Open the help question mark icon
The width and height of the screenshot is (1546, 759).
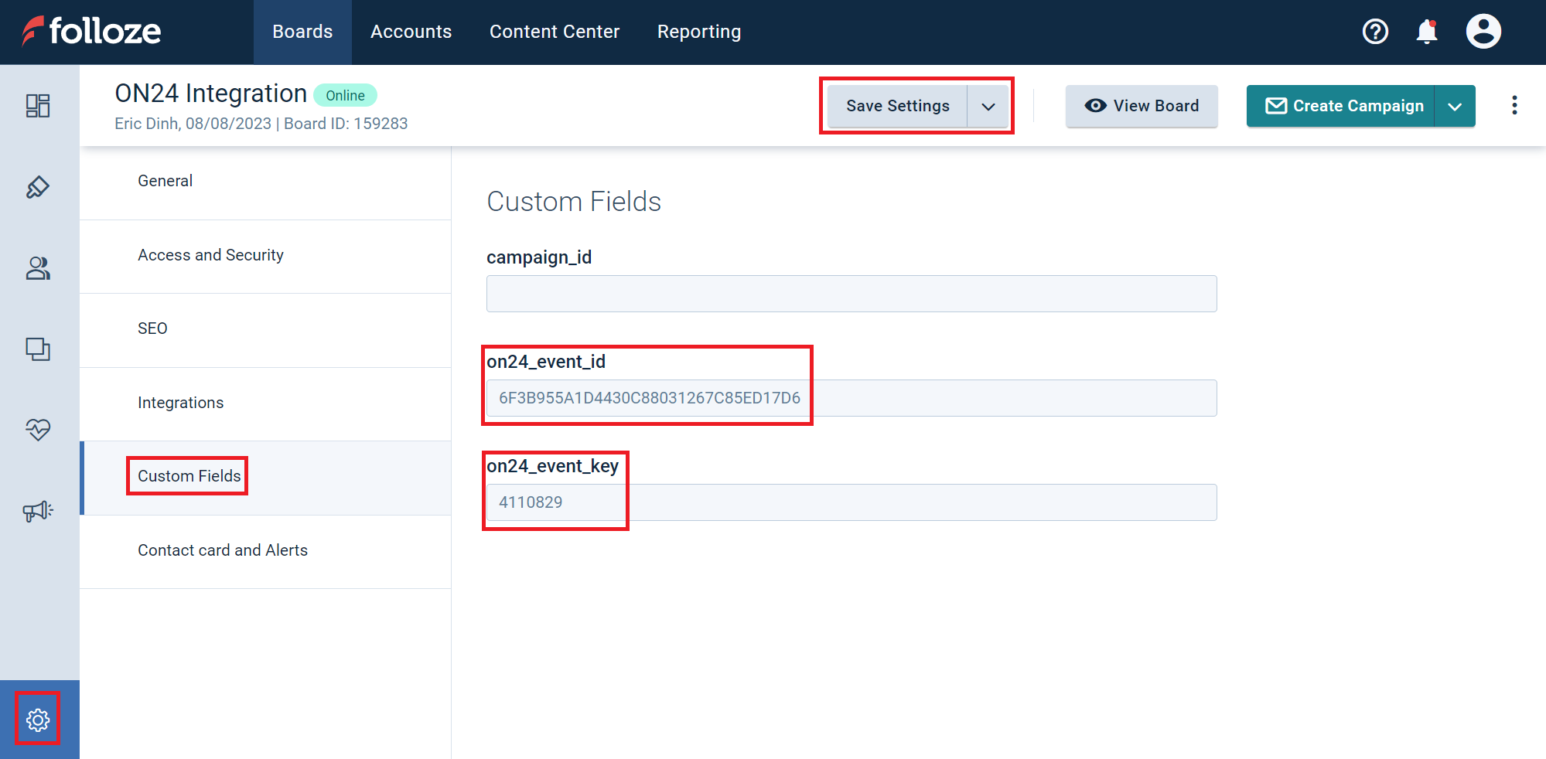pyautogui.click(x=1375, y=32)
